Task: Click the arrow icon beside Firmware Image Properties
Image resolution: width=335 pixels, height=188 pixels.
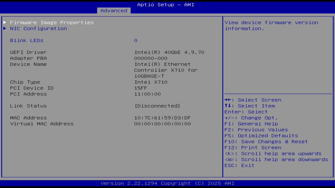Action: 4,22
